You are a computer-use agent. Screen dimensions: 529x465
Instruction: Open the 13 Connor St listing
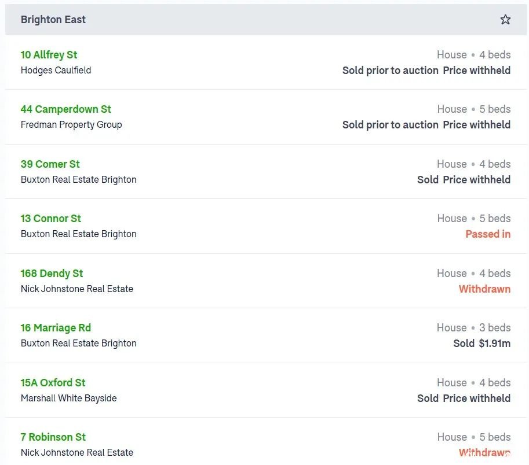pos(50,219)
